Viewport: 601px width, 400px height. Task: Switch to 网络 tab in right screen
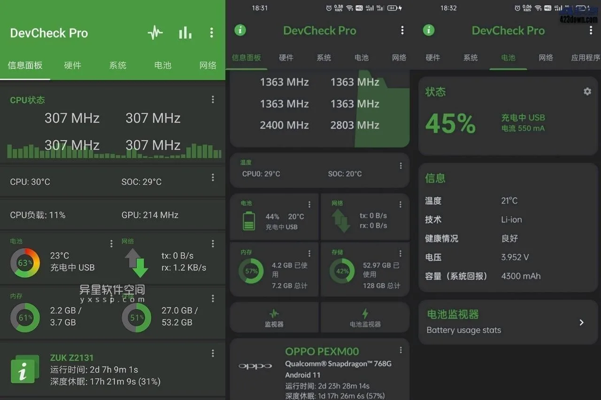[546, 58]
